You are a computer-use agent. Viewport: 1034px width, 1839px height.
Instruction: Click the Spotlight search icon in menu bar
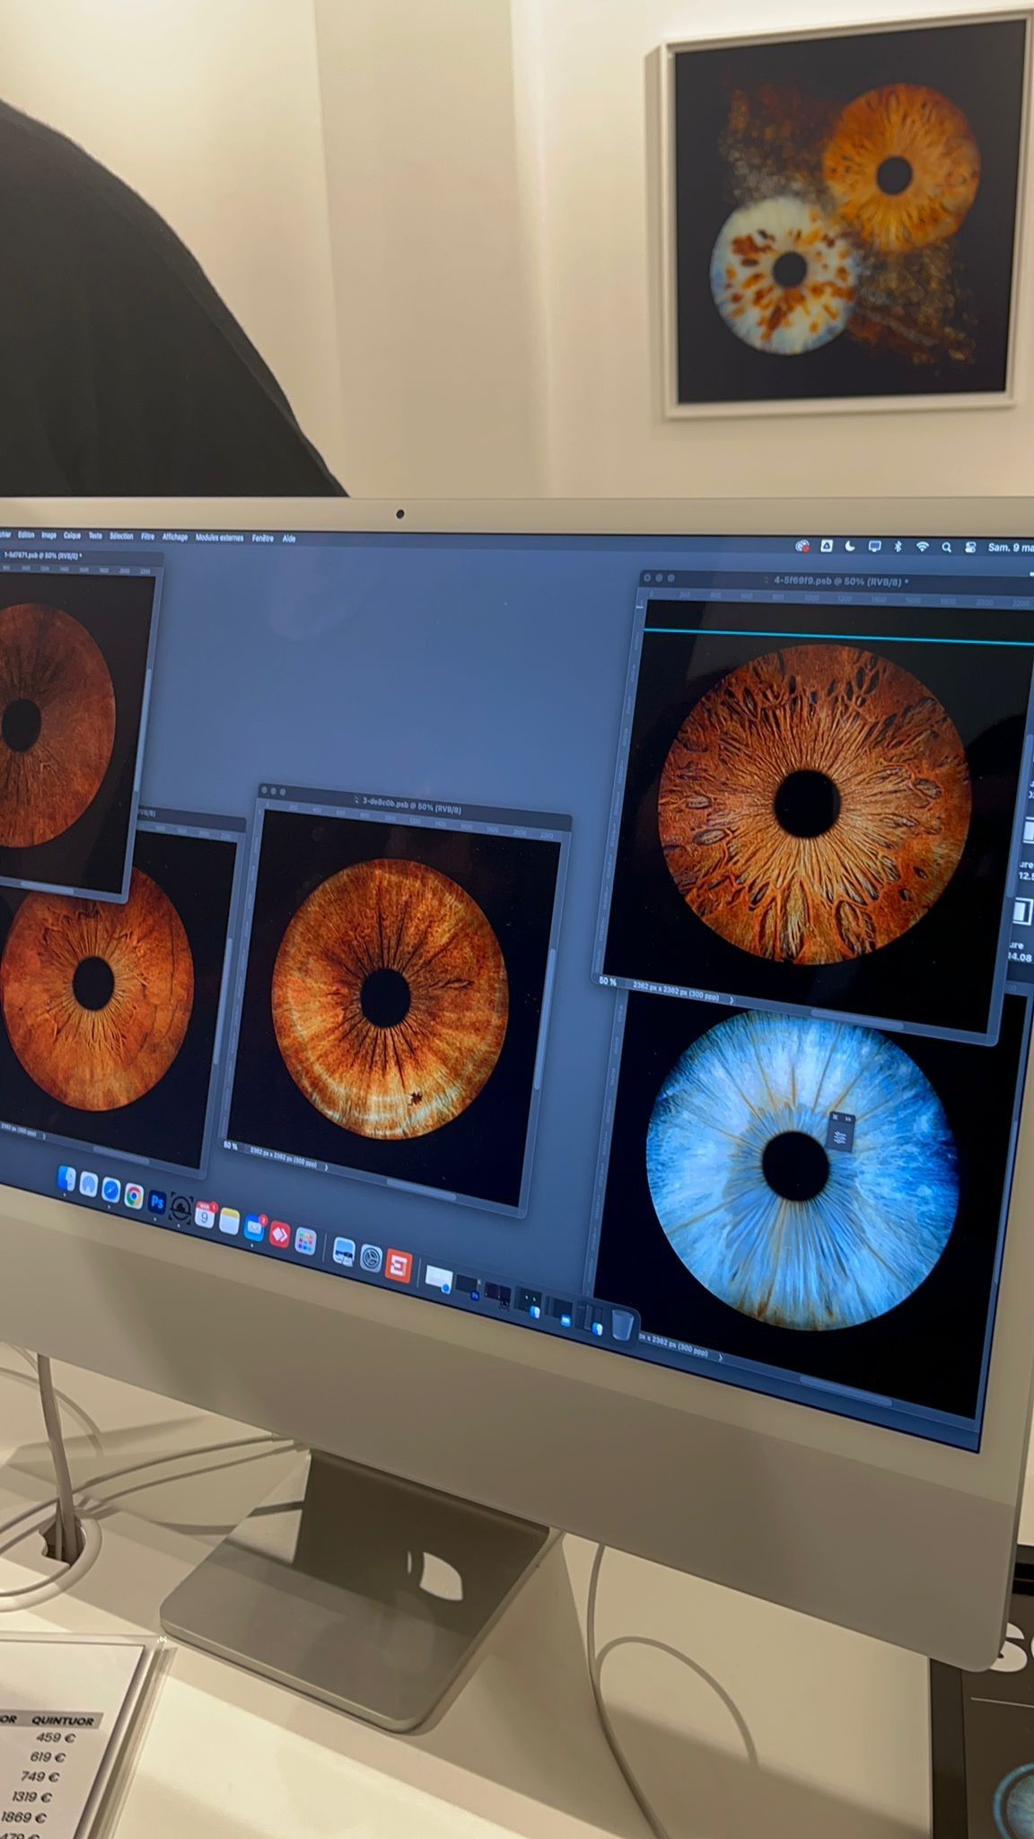[x=946, y=547]
